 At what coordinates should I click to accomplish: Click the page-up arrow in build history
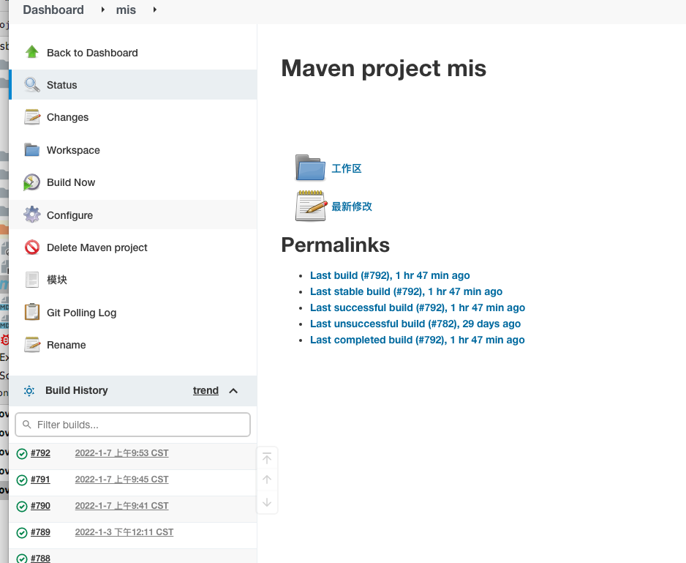click(x=267, y=480)
